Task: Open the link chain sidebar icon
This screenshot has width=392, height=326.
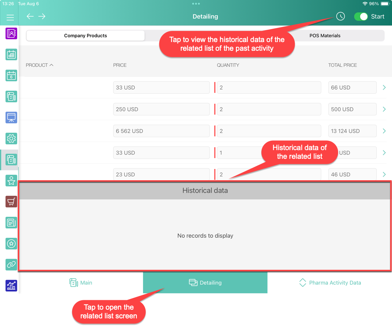Action: click(x=11, y=265)
